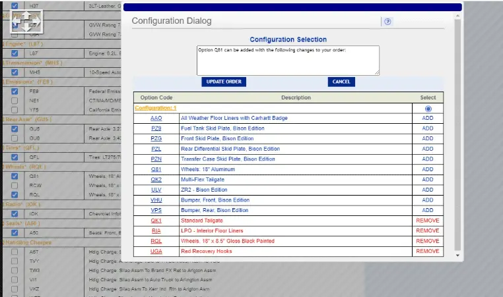Click the help question mark icon
Screen dimensions: 503x297
point(388,21)
